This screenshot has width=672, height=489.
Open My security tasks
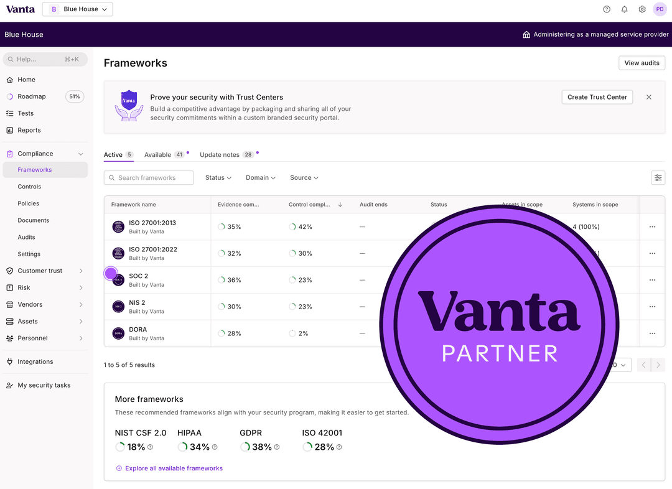click(x=44, y=385)
